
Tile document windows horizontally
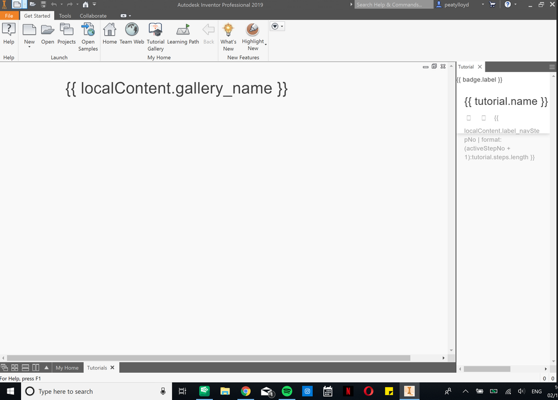coord(25,368)
